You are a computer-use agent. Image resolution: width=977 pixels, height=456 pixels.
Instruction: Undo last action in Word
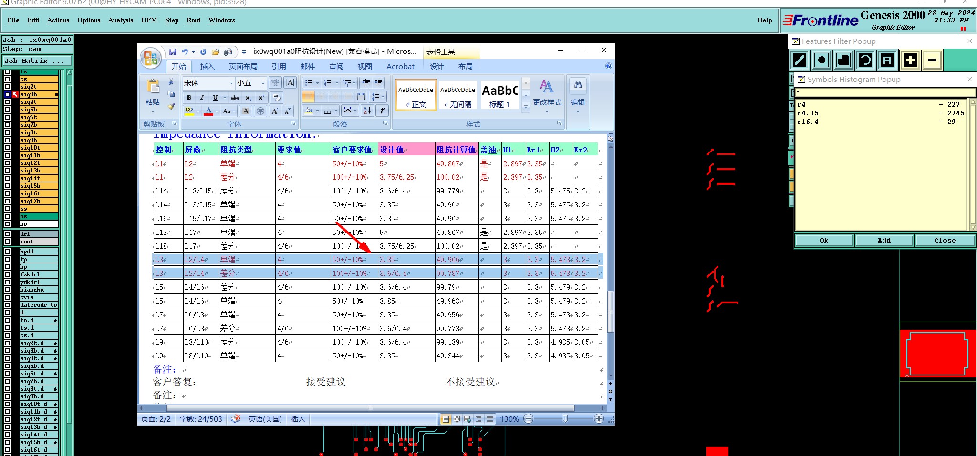[185, 51]
